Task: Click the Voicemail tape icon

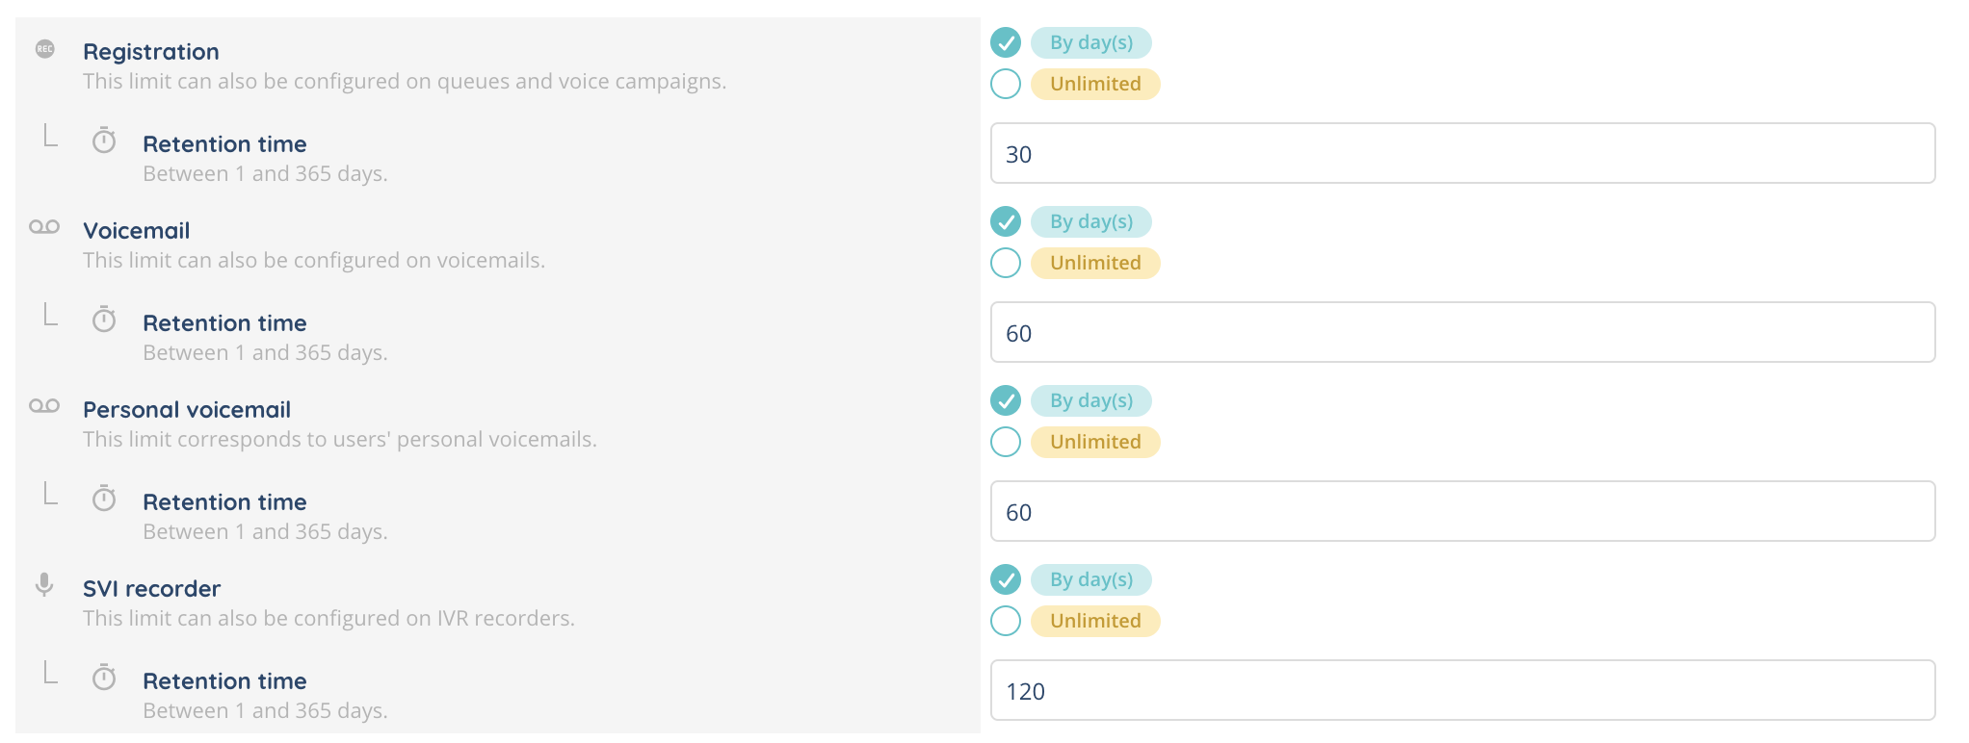Action: coord(44,227)
